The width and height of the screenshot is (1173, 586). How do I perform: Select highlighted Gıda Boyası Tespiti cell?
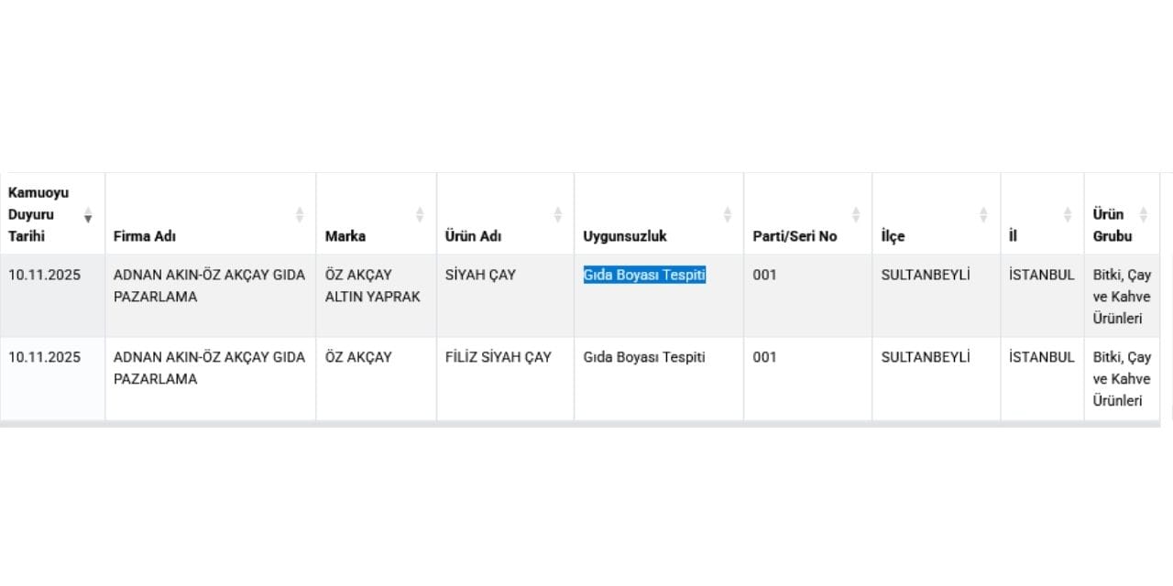[x=644, y=275]
